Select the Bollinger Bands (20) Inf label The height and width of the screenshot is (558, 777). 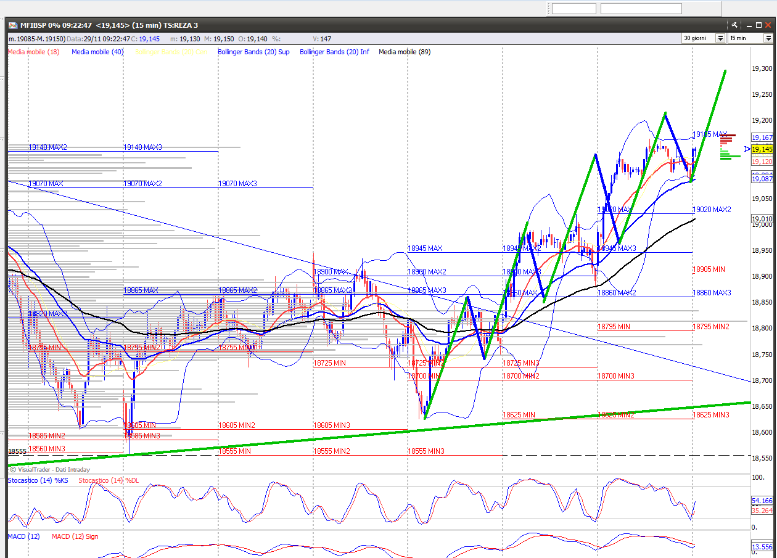[x=335, y=52]
